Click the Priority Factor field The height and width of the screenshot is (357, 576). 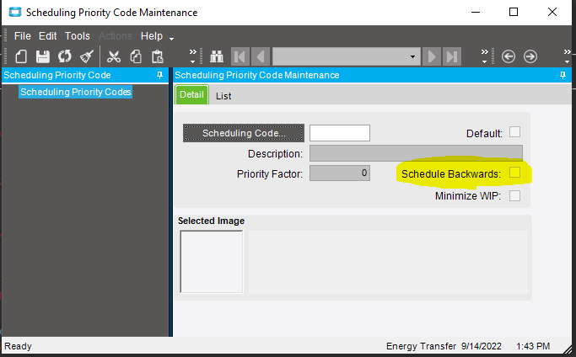click(340, 173)
